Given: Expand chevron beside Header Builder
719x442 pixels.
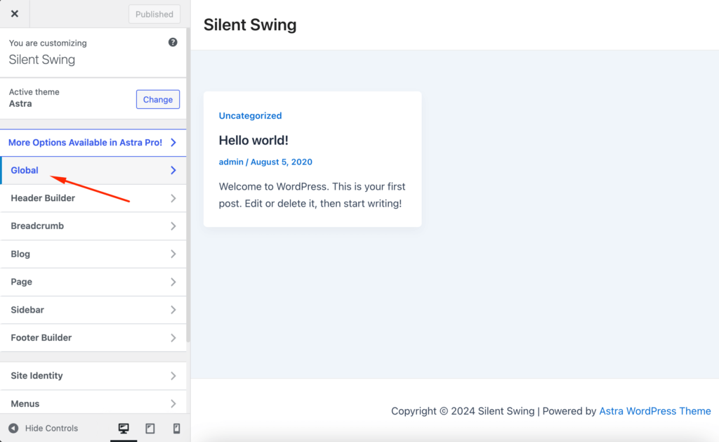Looking at the screenshot, I should pyautogui.click(x=173, y=198).
